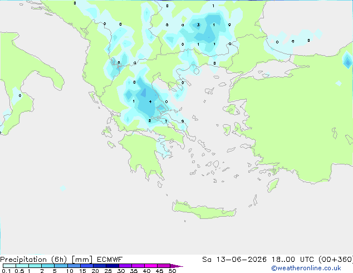Click the 'ECMWF' model label
Viewport: 353px width, 273px height.
click(110, 260)
